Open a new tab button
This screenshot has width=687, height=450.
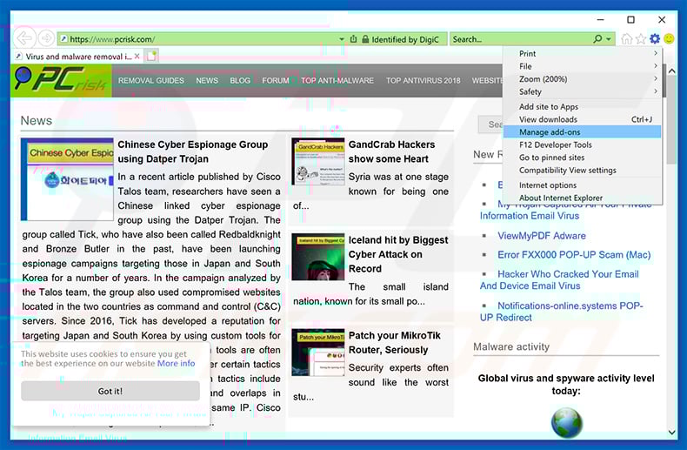click(151, 56)
